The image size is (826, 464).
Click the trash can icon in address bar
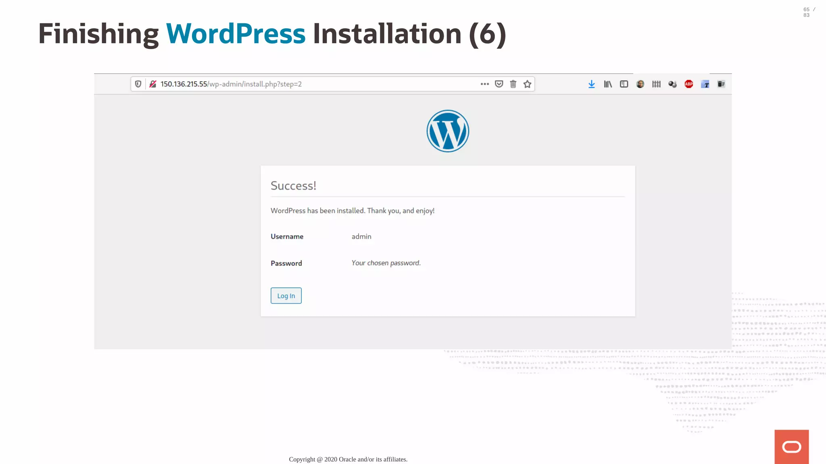(x=513, y=84)
